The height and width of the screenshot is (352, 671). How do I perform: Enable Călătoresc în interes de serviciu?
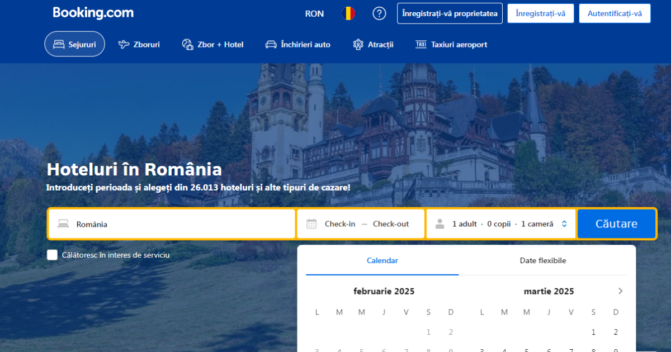tap(52, 255)
